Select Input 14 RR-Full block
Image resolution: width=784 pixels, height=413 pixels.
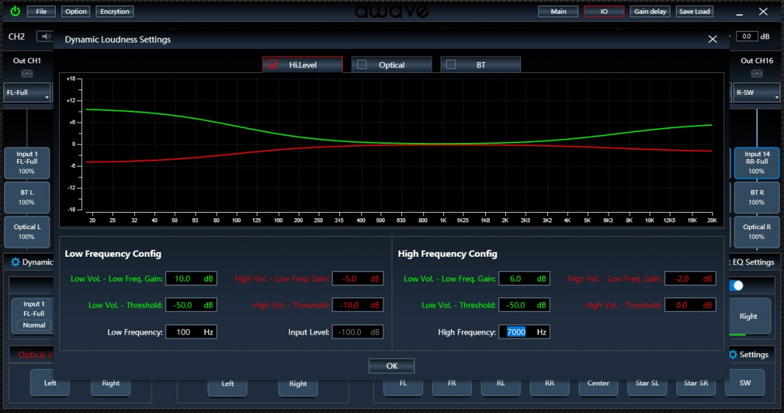coord(756,162)
